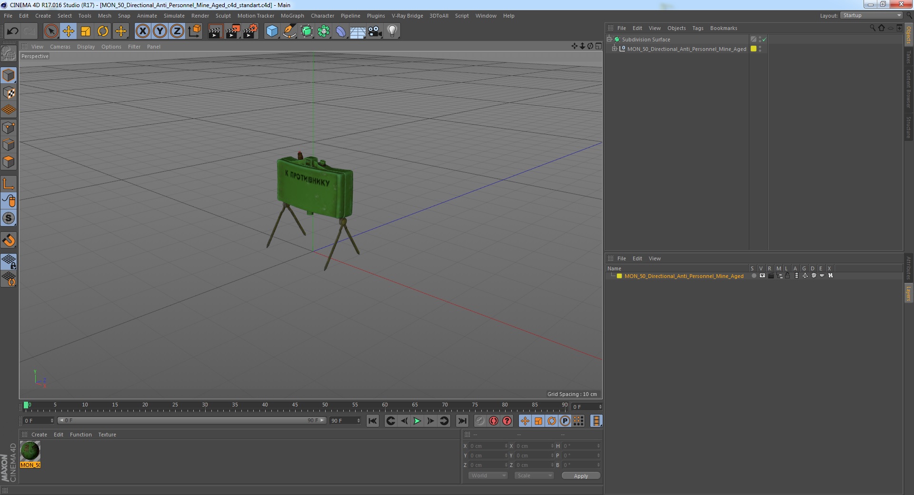Toggle Y axis lock
Screen dimensions: 914x495
click(160, 31)
